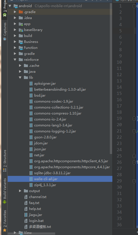This screenshot has width=138, height=235.
Task: Open the Structure tool window tab
Action: coord(5,160)
